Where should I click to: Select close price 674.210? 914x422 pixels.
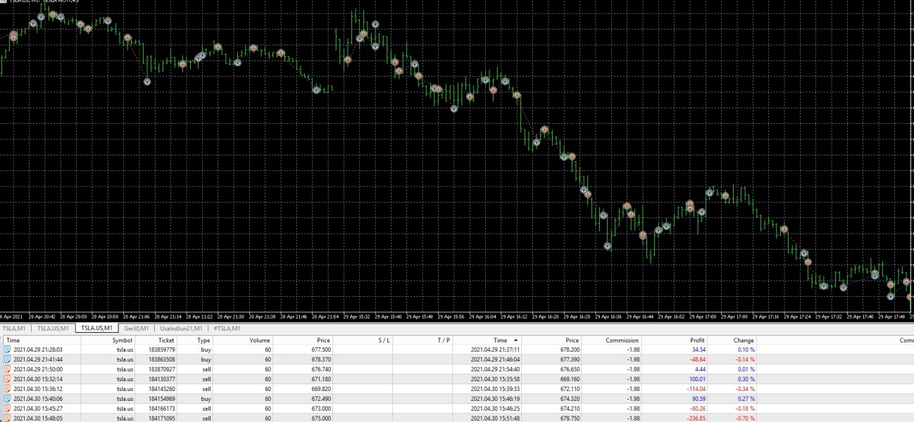[x=569, y=408]
